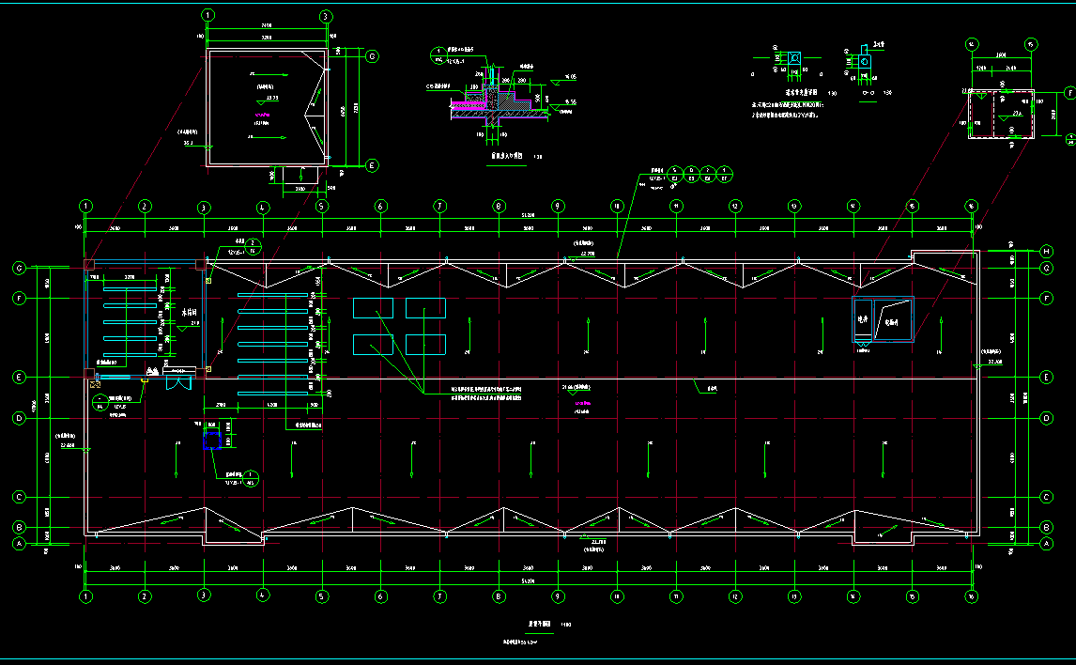The height and width of the screenshot is (665, 1076).
Task: Select axis bubble A on the left side
Action: click(18, 543)
